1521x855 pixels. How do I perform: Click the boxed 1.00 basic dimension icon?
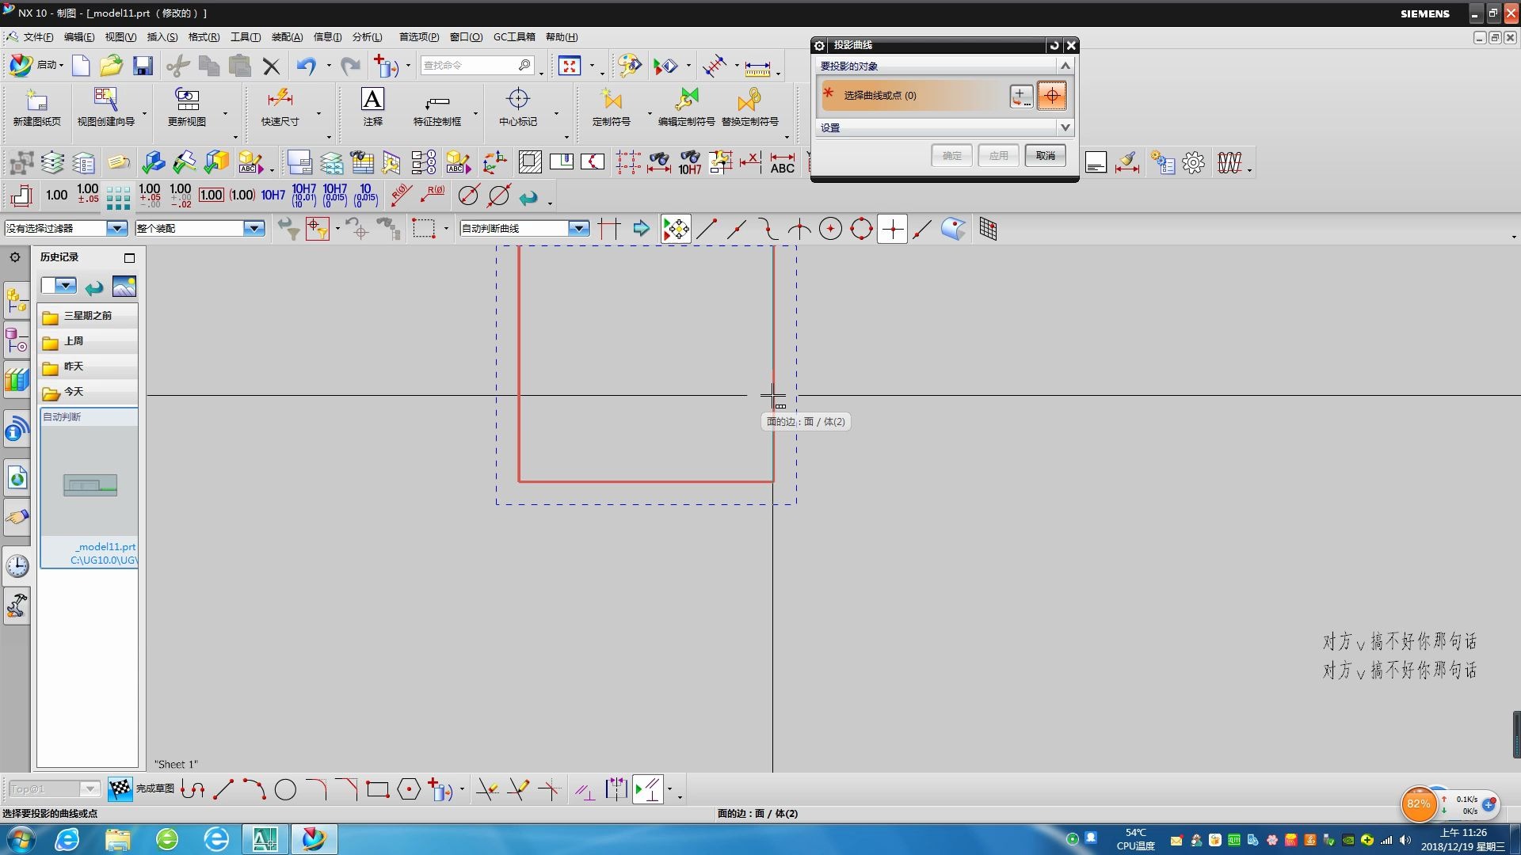[211, 195]
